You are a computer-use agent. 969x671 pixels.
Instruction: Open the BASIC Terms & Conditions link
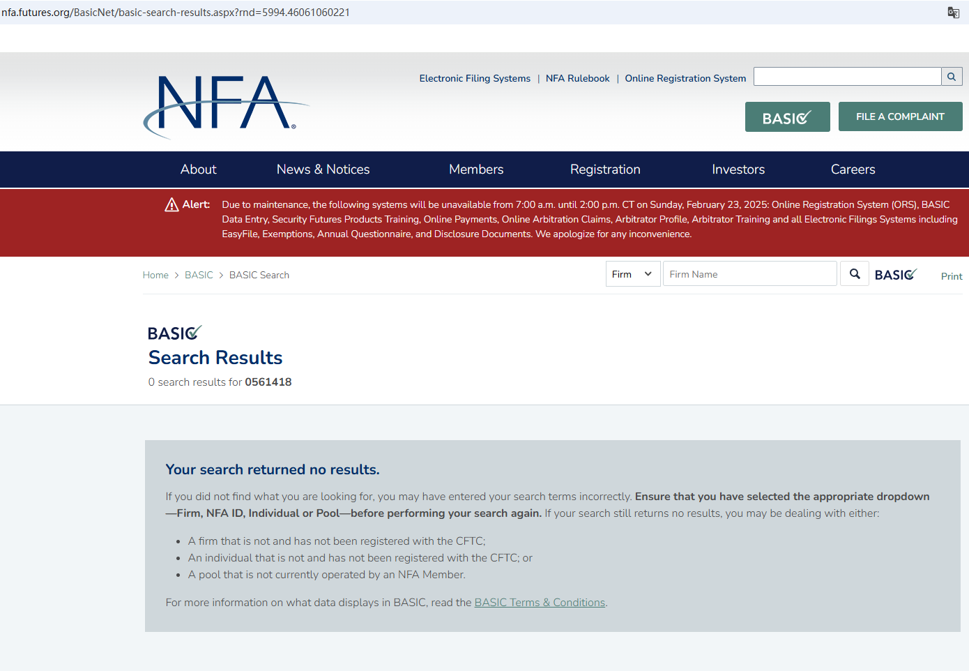tap(540, 603)
